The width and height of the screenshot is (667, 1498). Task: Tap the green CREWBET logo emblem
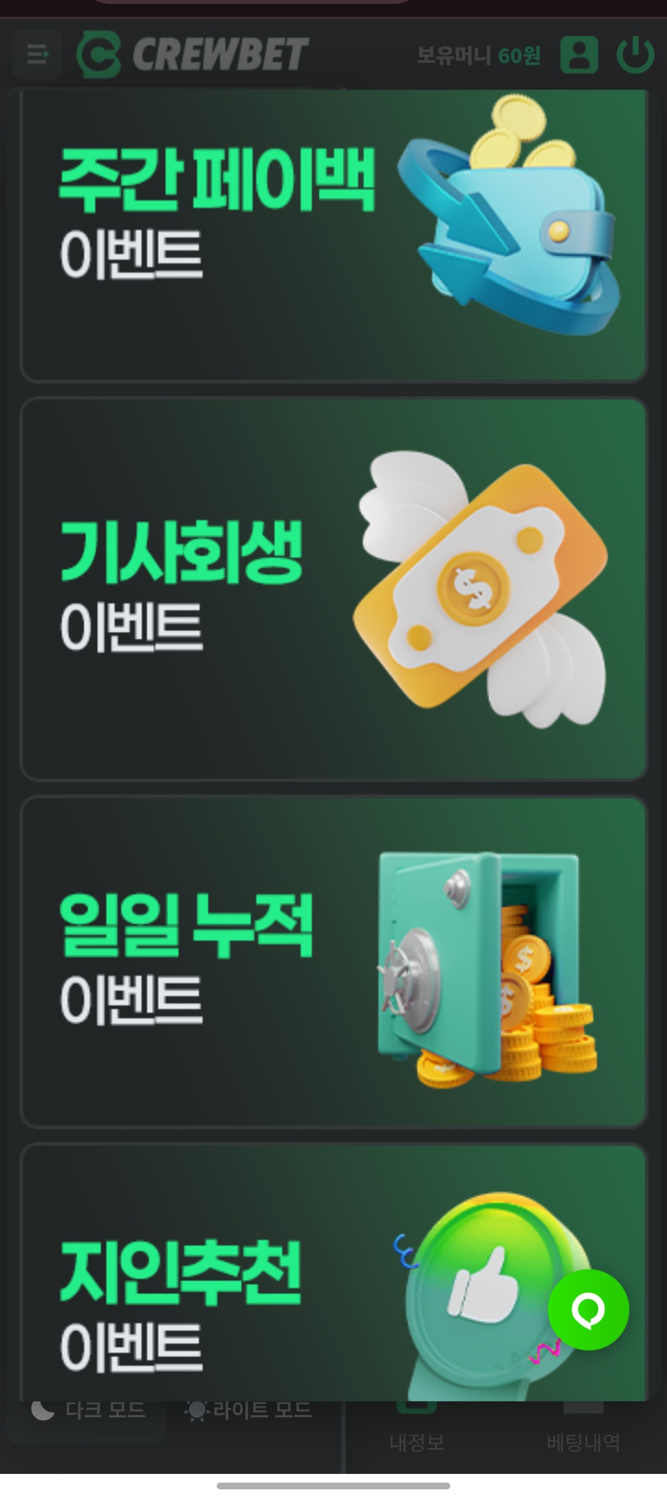(x=98, y=56)
